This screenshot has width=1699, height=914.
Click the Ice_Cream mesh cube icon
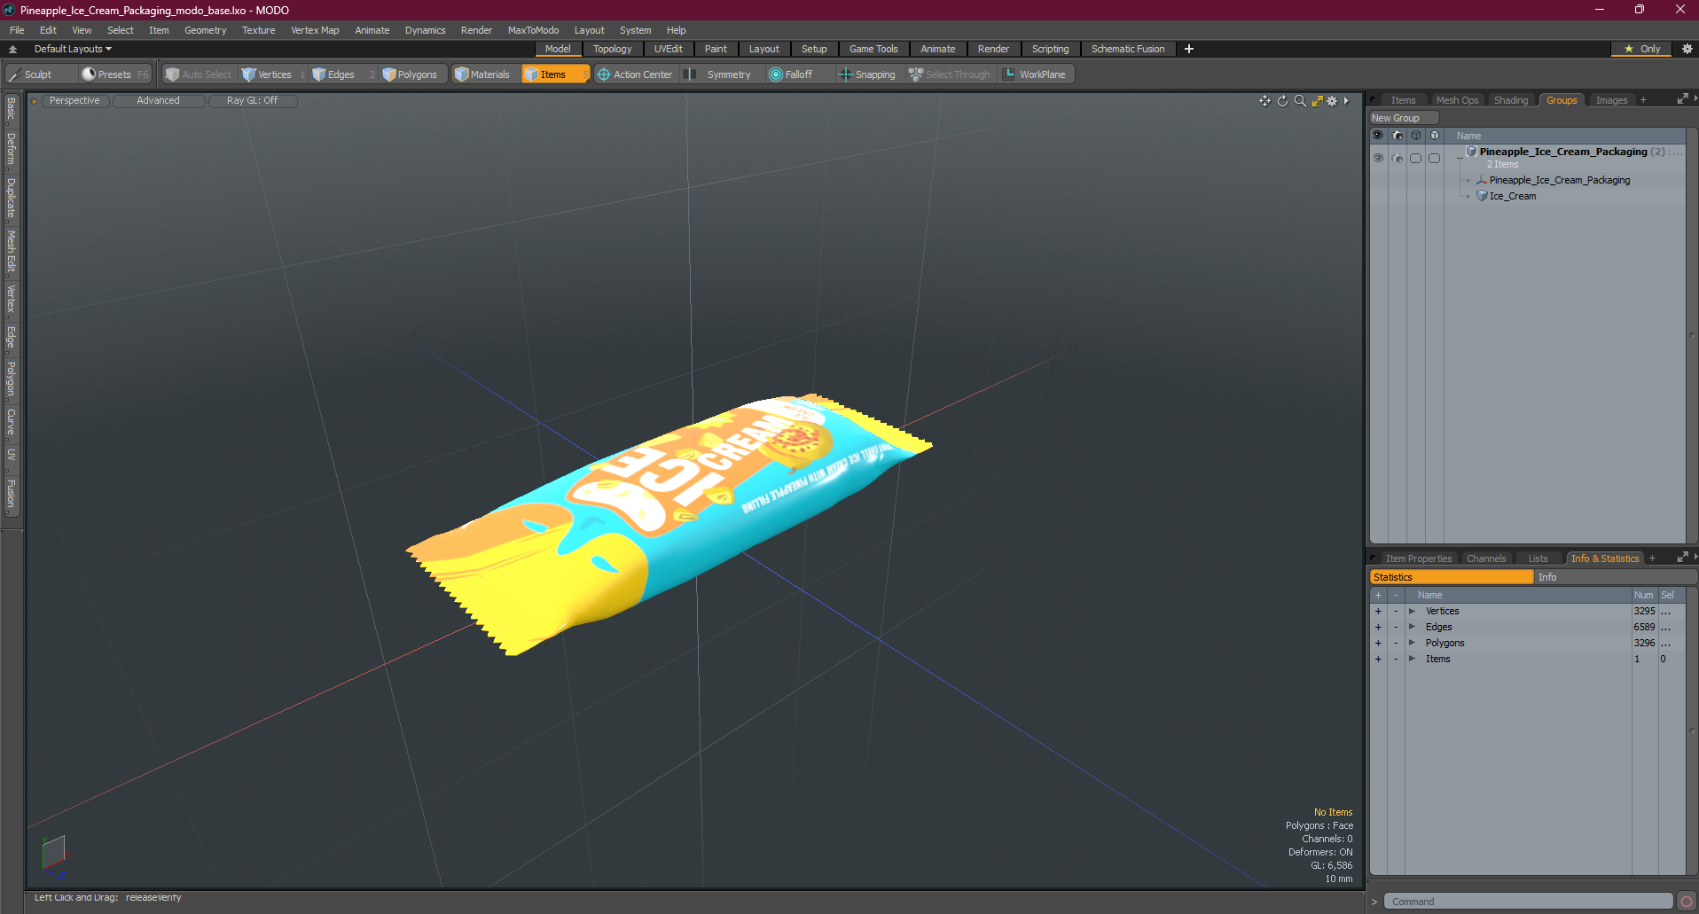1482,196
